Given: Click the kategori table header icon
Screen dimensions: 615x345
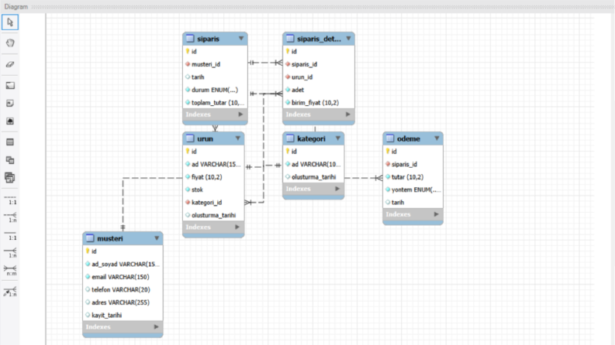Looking at the screenshot, I should [290, 138].
